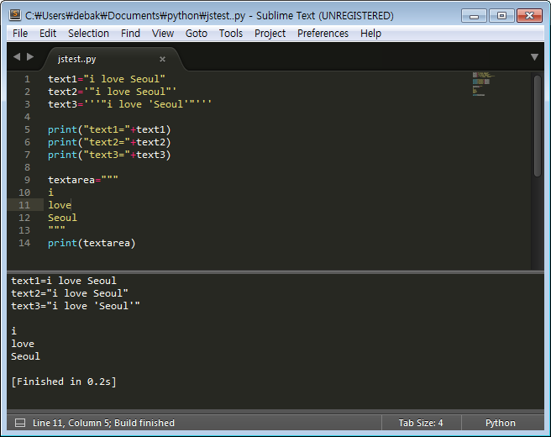Image resolution: width=551 pixels, height=437 pixels.
Task: Open the Project menu
Action: coord(270,34)
